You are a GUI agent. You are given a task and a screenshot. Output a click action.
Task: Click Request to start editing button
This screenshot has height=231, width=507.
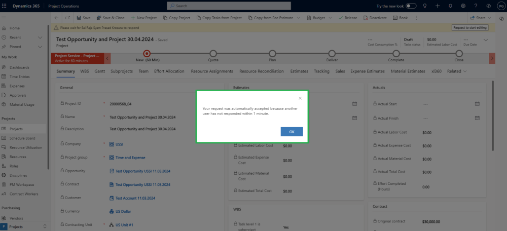click(470, 28)
